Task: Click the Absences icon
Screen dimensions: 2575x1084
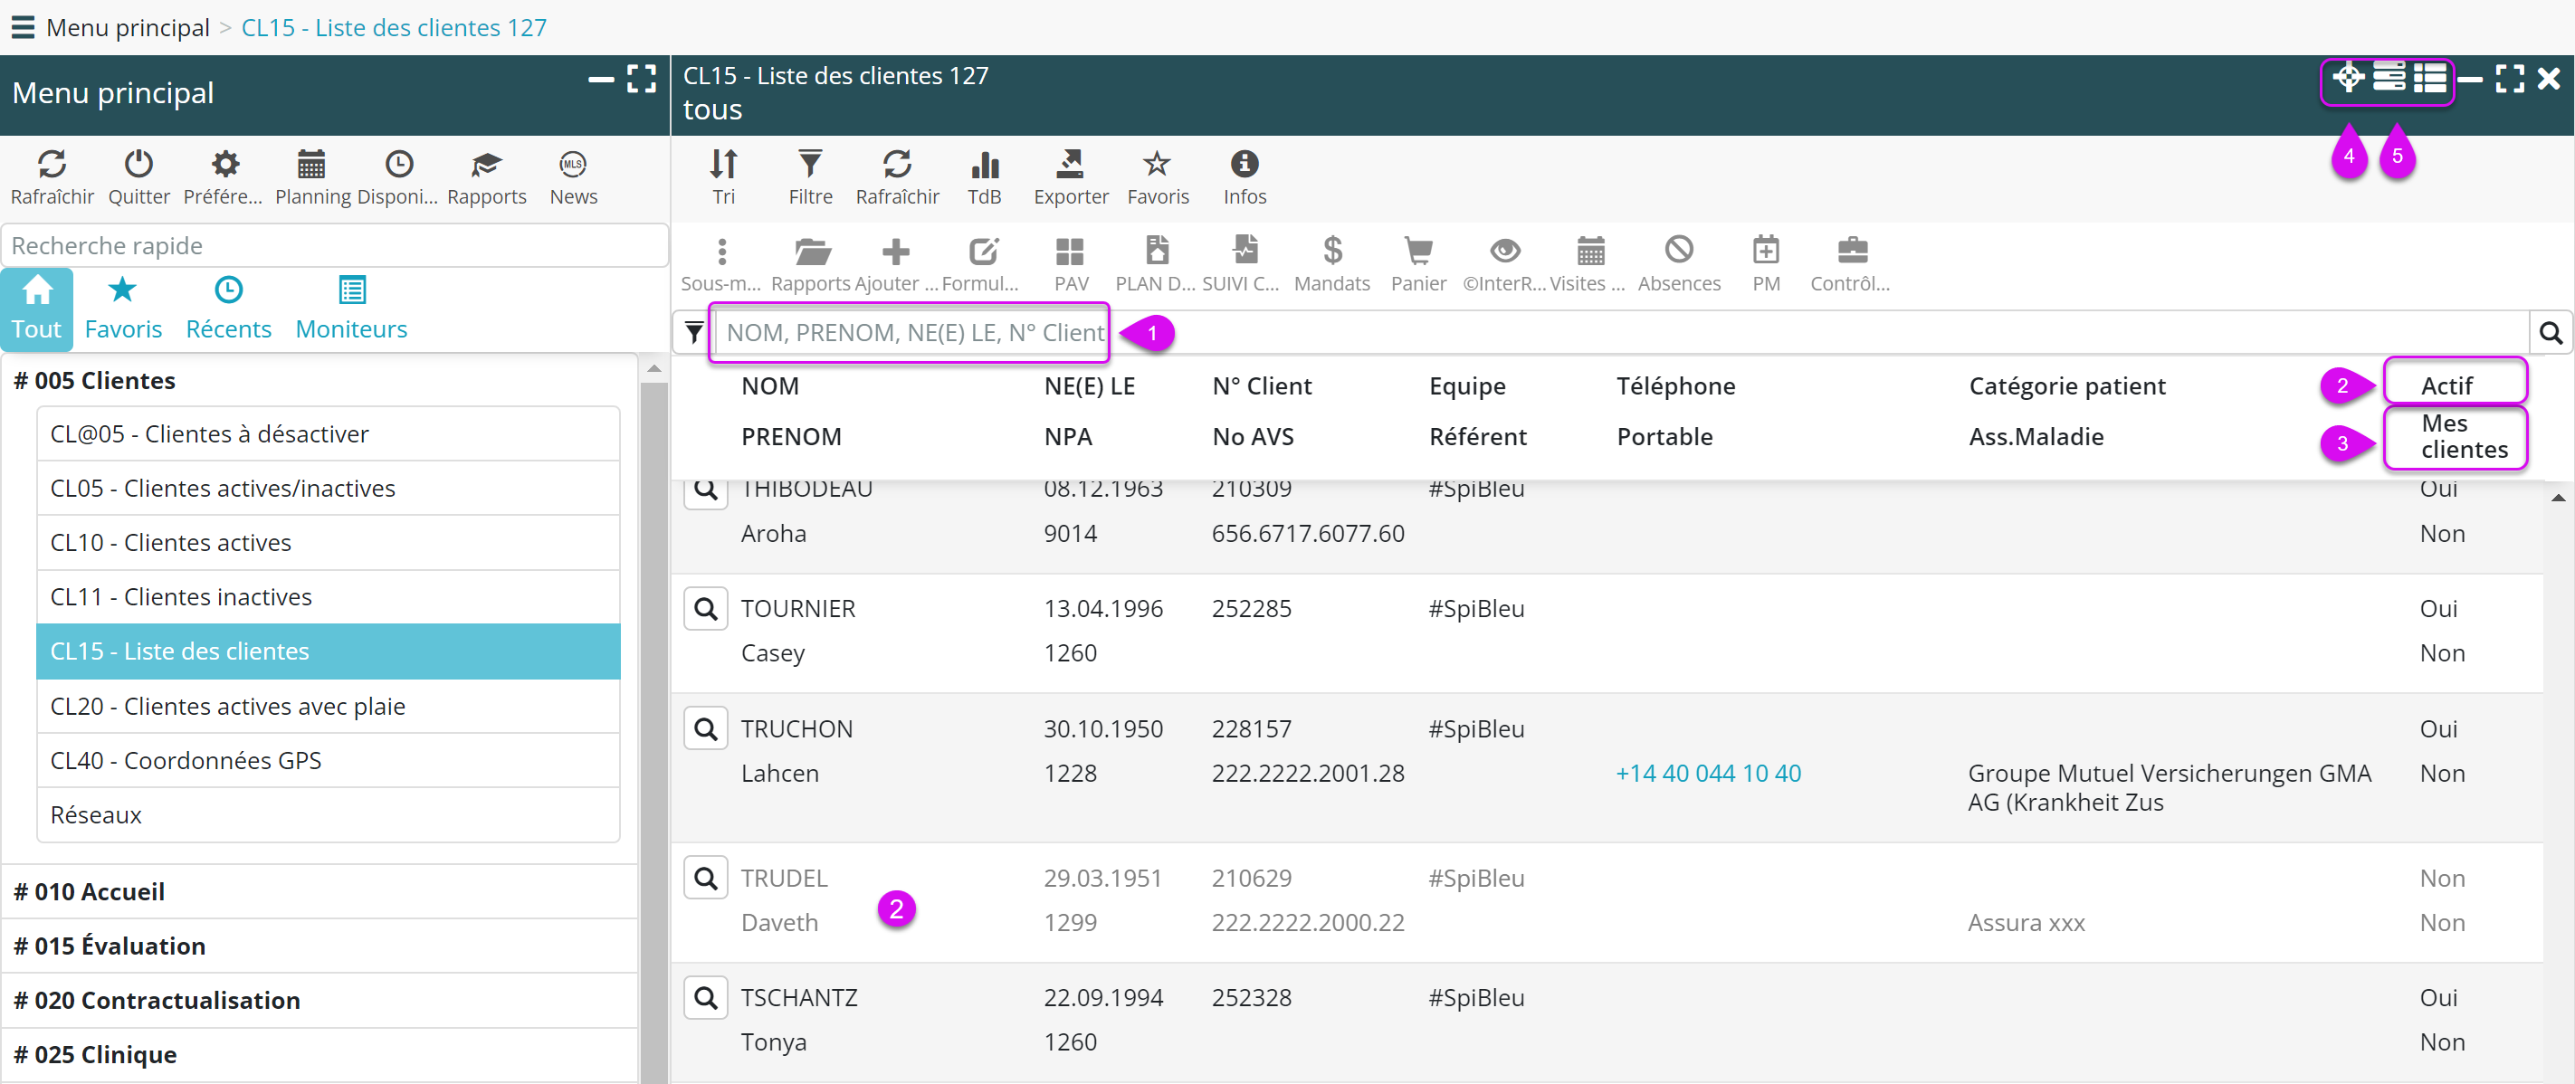Action: pyautogui.click(x=1678, y=251)
